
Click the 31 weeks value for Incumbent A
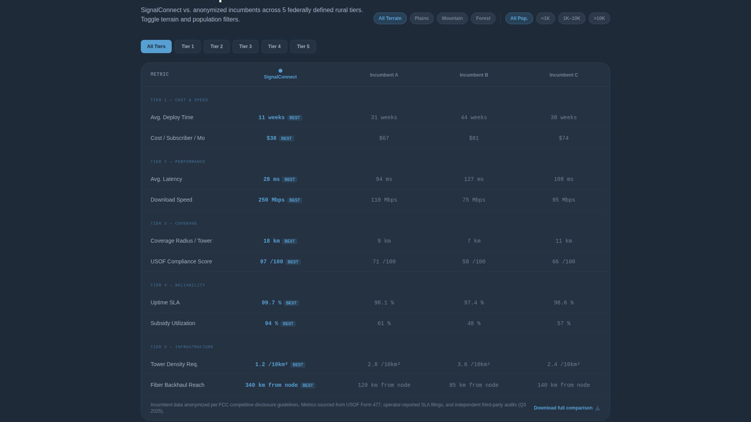point(384,118)
